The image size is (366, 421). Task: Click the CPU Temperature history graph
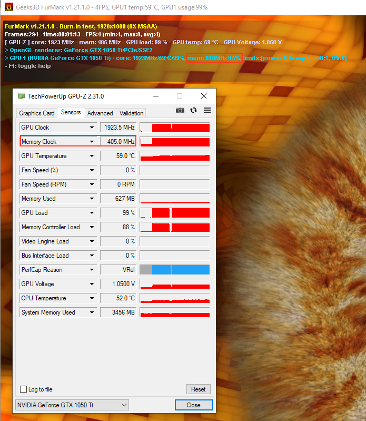tap(175, 298)
